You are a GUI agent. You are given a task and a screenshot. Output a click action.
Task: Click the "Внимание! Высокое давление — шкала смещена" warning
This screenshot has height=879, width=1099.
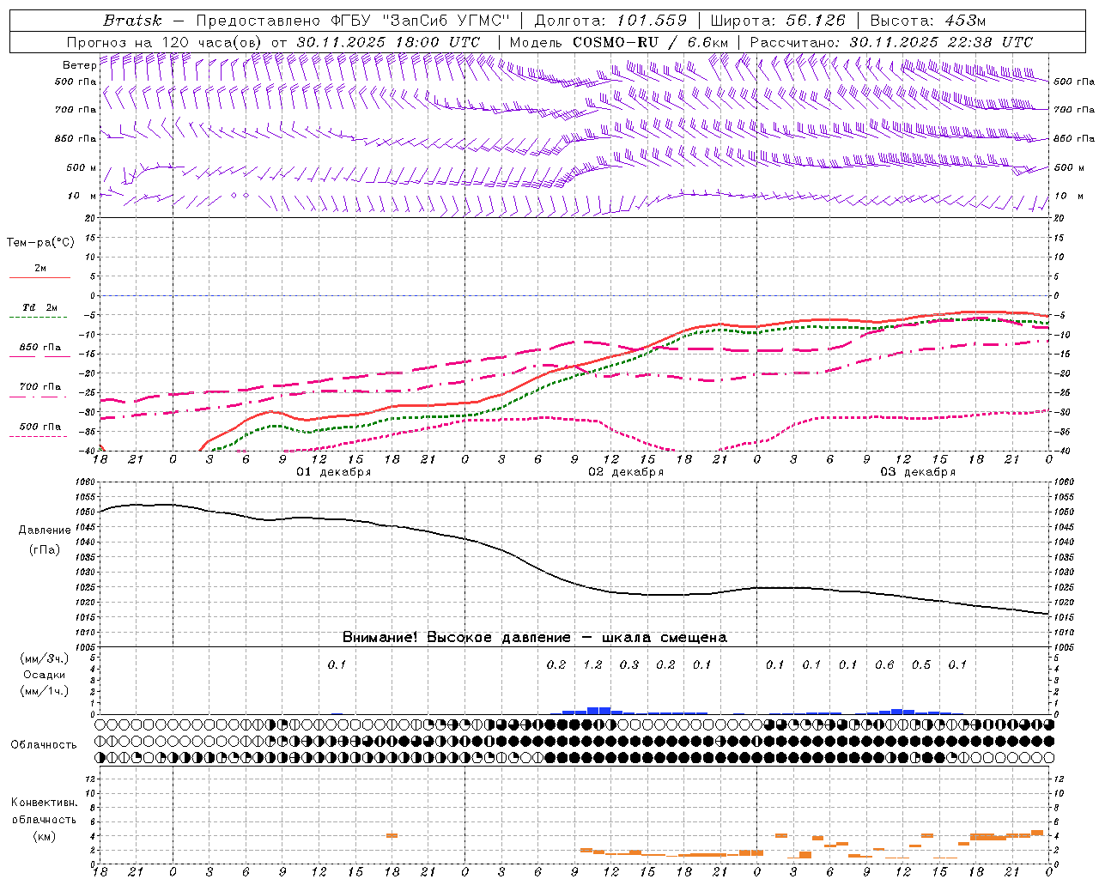(x=535, y=638)
